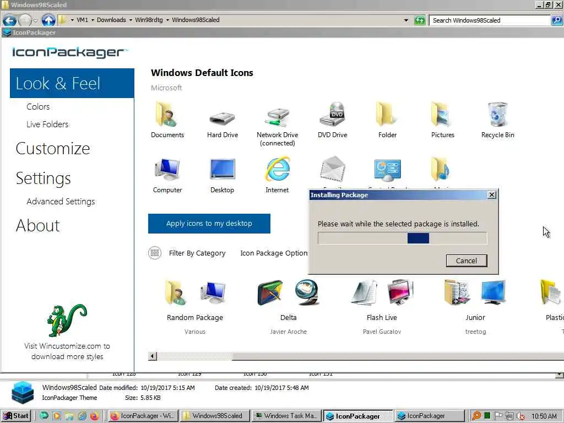Screen dimensions: 564x423
Task: Open the Colors page
Action: [38, 106]
